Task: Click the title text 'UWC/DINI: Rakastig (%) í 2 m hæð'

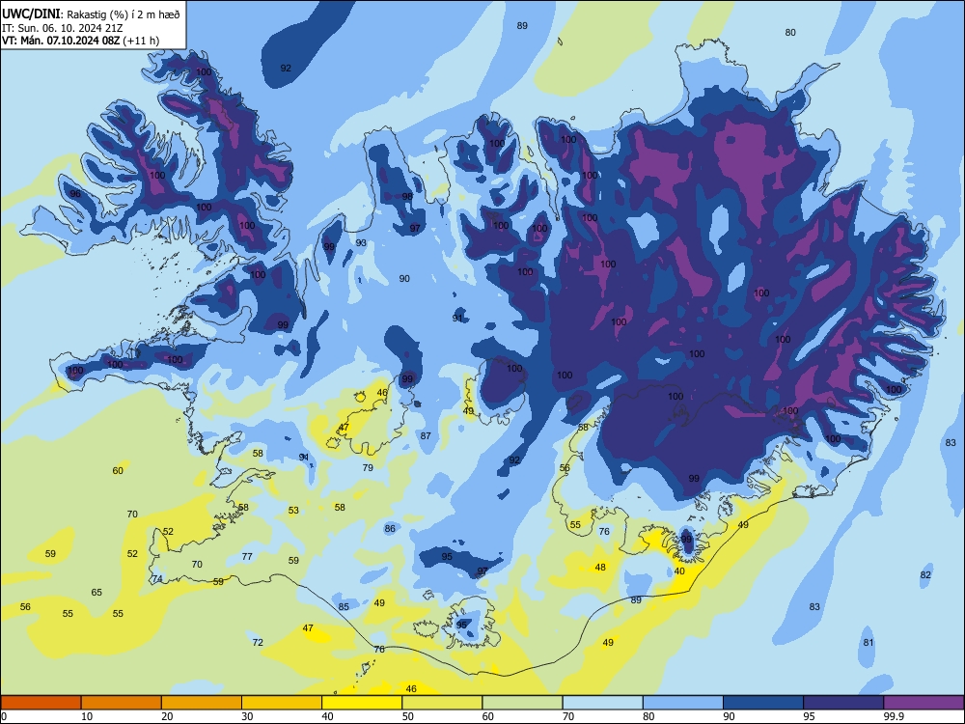Action: (x=91, y=14)
